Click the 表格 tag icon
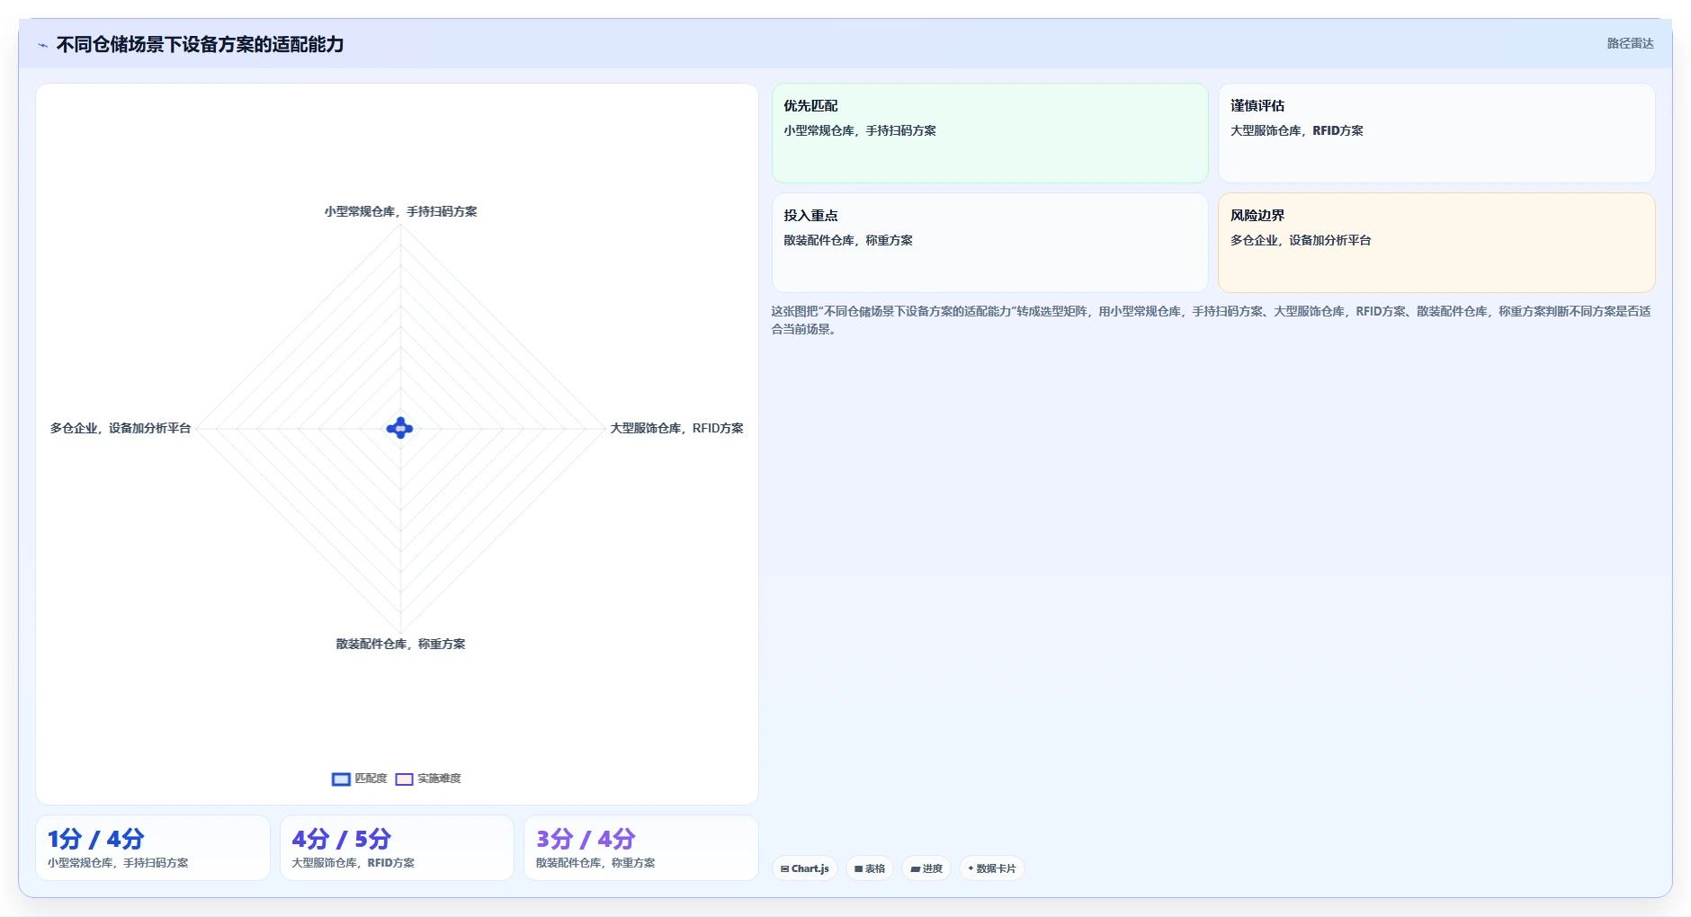Viewport: 1691px width, 917px height. (859, 869)
